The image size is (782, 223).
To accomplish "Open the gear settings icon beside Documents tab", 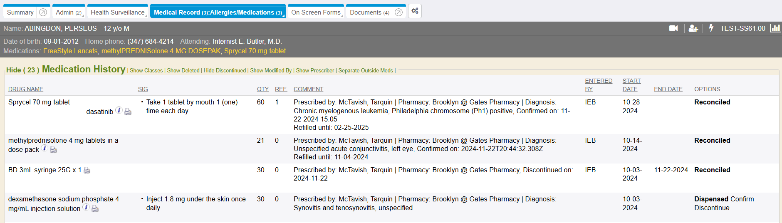I will tap(415, 11).
